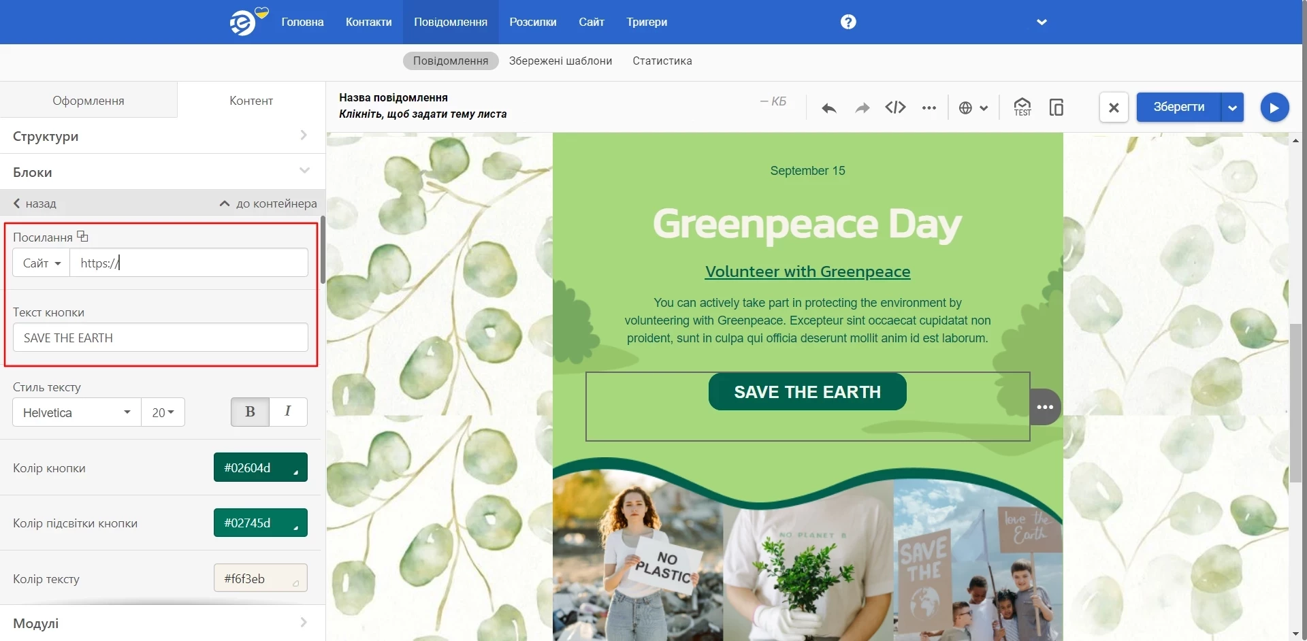Viewport: 1307px width, 641px height.
Task: Click the https:// link input field
Action: coord(189,263)
